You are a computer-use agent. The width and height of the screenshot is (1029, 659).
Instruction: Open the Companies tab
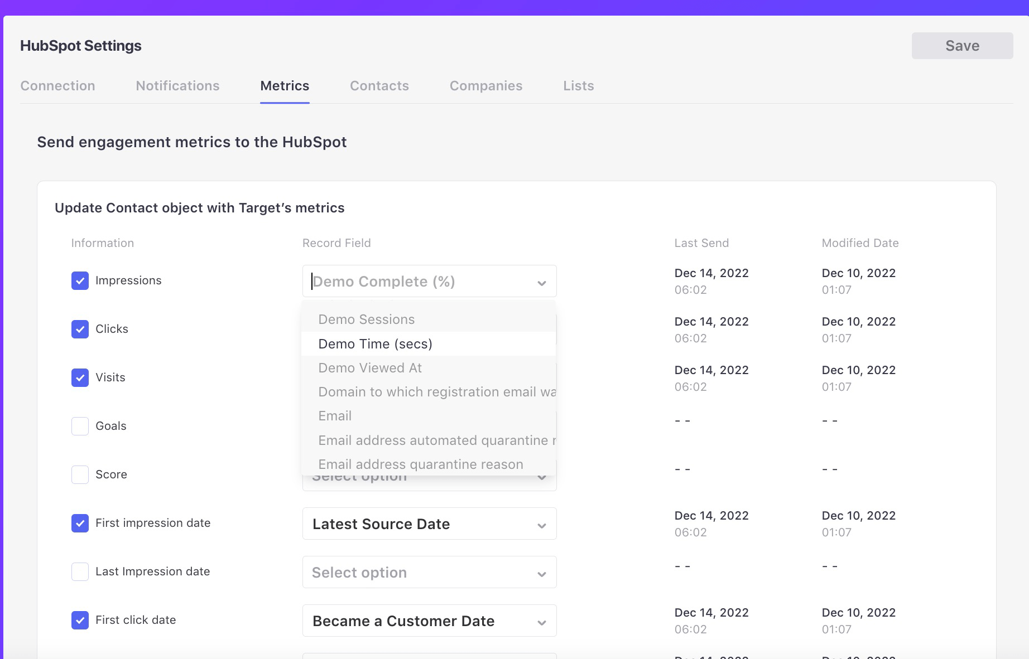pyautogui.click(x=485, y=86)
